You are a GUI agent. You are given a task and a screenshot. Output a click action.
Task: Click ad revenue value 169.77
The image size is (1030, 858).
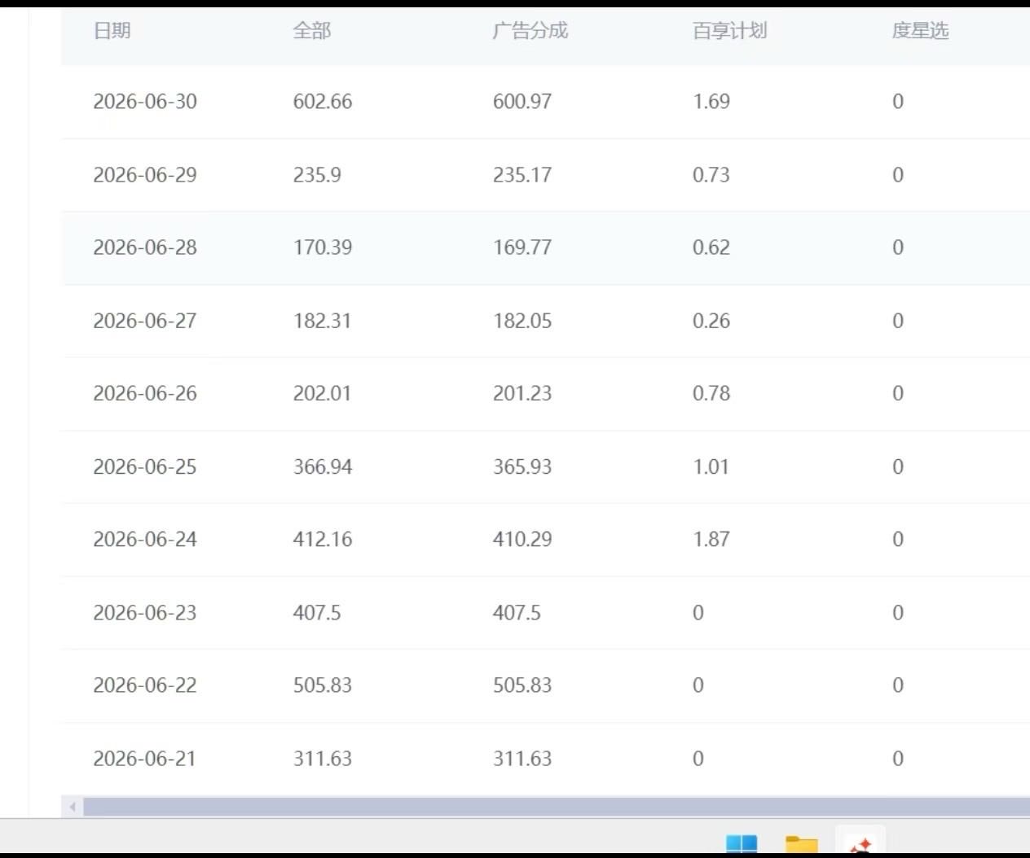(x=522, y=247)
